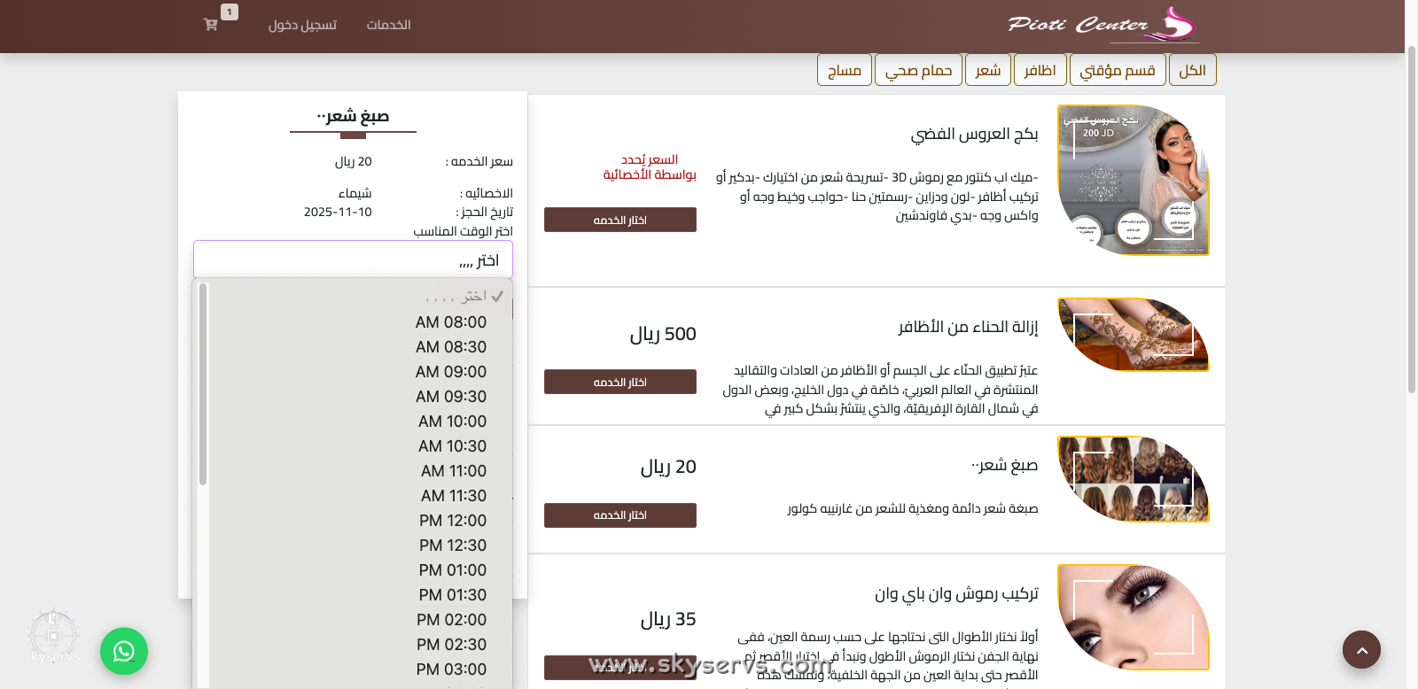Click the Pioti Center logo
This screenshot has height=689, width=1418.
pyautogui.click(x=1102, y=25)
